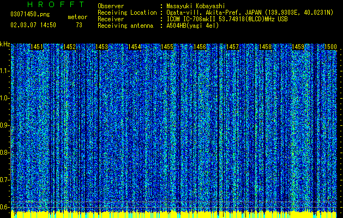Click the 1453 time marker
This screenshot has height=218, width=343.
pyautogui.click(x=102, y=47)
